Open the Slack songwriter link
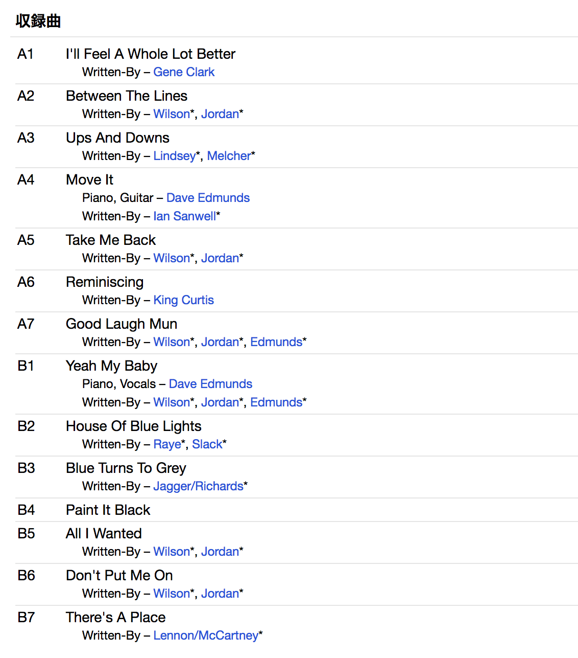The width and height of the screenshot is (578, 658). [x=207, y=444]
